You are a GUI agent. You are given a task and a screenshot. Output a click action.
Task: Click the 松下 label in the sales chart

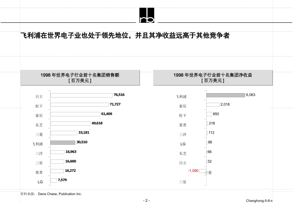(x=39, y=106)
